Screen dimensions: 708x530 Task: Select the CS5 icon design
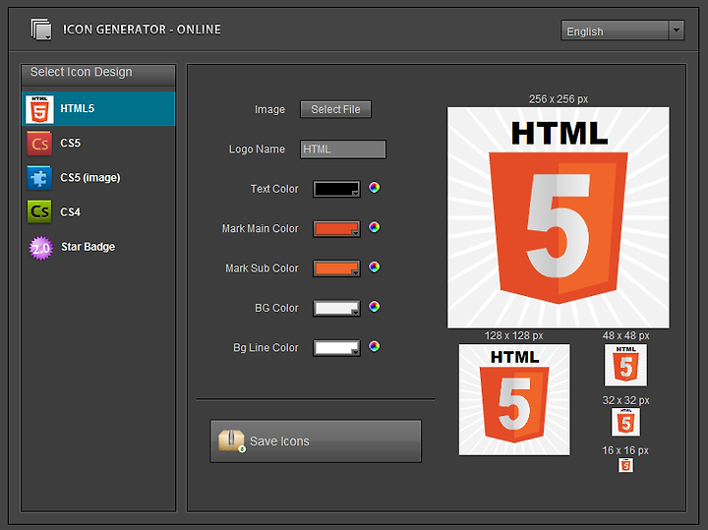98,144
